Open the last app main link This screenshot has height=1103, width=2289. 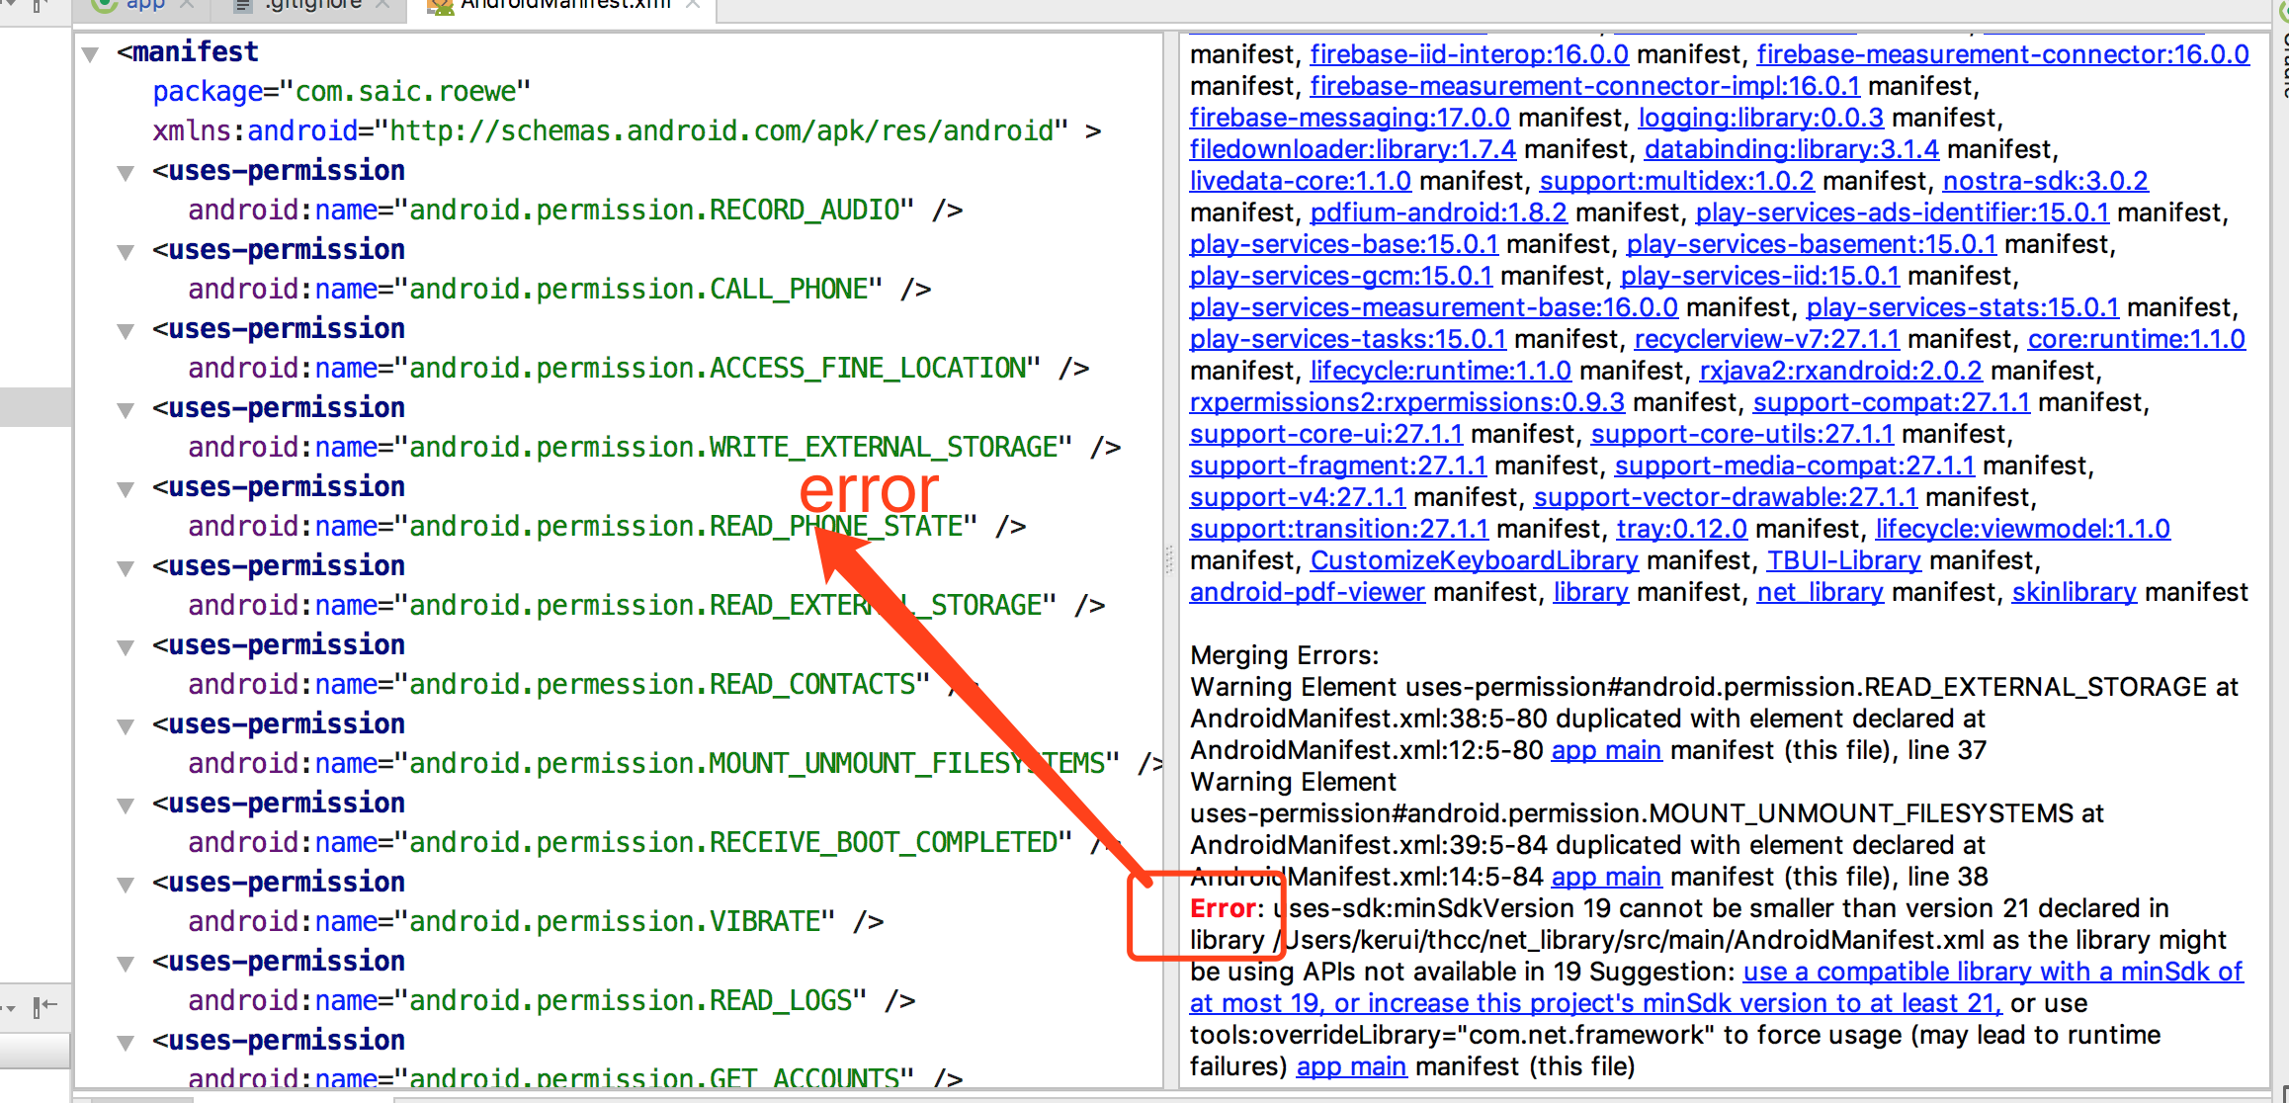(x=1351, y=1066)
